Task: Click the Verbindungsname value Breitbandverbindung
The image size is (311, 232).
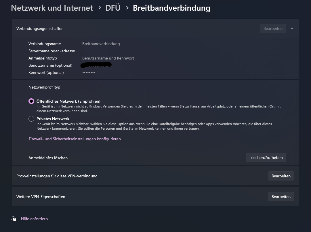Action: pos(101,44)
